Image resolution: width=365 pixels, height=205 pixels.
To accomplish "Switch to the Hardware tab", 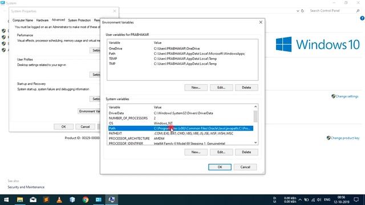I will click(42, 20).
